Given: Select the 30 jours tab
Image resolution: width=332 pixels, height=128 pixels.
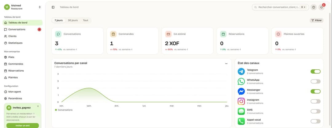Looking at the screenshot, I should [x=73, y=20].
